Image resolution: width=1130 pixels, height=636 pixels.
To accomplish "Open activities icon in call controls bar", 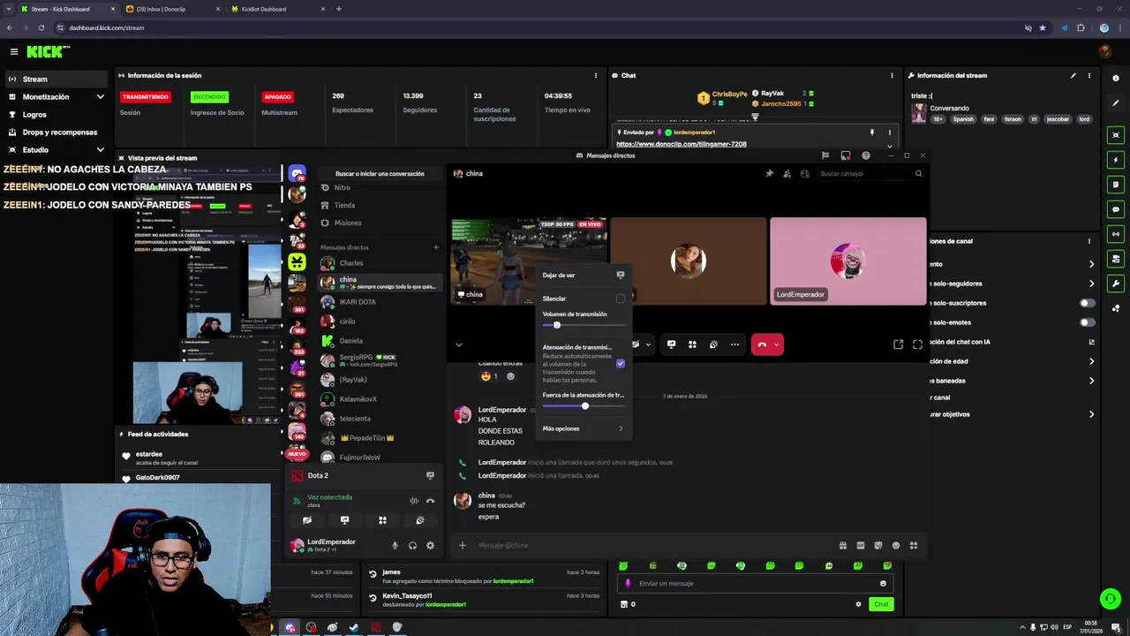I will click(x=692, y=344).
